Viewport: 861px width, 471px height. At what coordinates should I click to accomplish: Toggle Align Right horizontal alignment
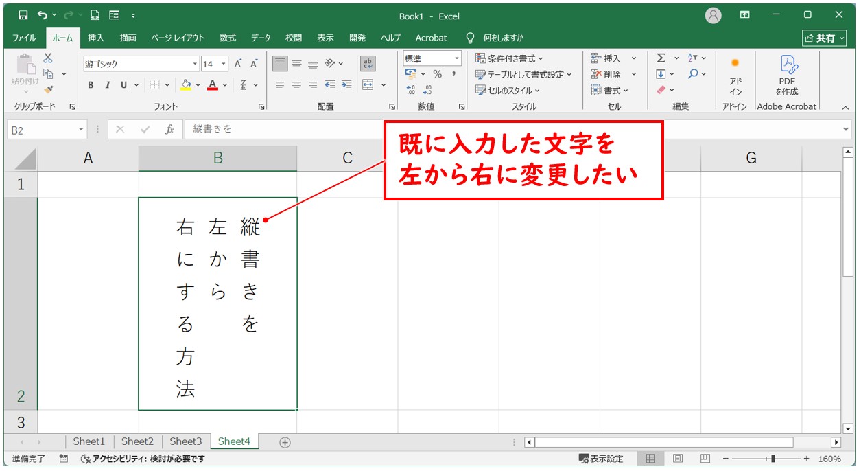(313, 85)
